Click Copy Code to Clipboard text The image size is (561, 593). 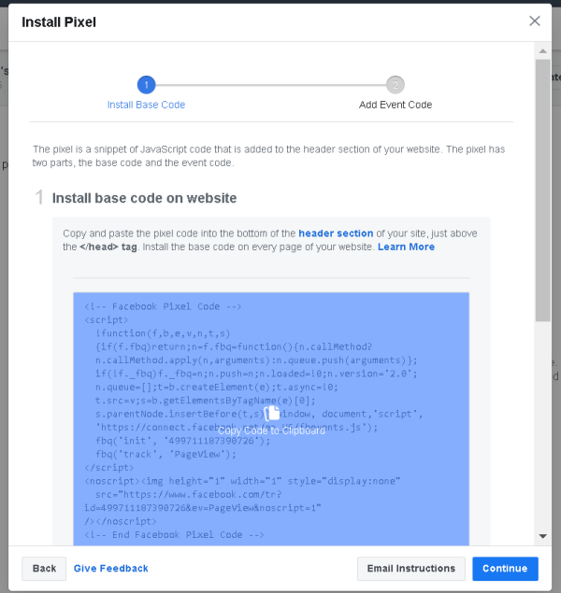(x=271, y=431)
